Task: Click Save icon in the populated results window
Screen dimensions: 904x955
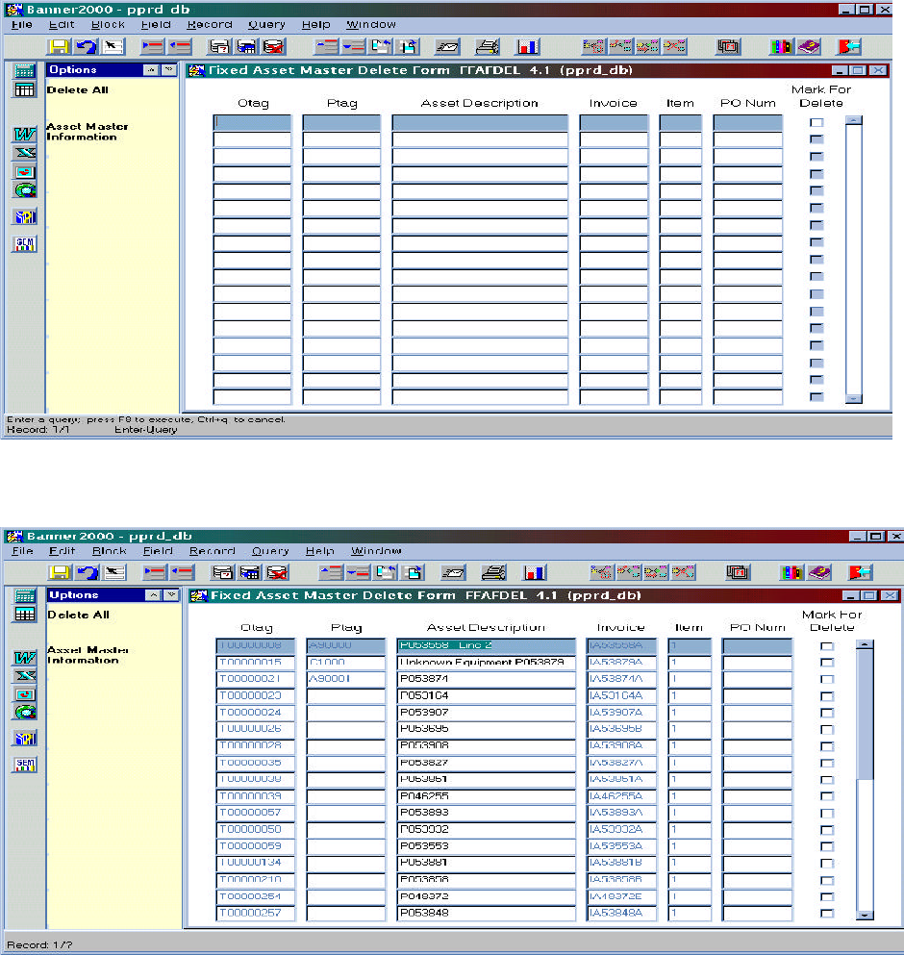Action: (x=61, y=572)
